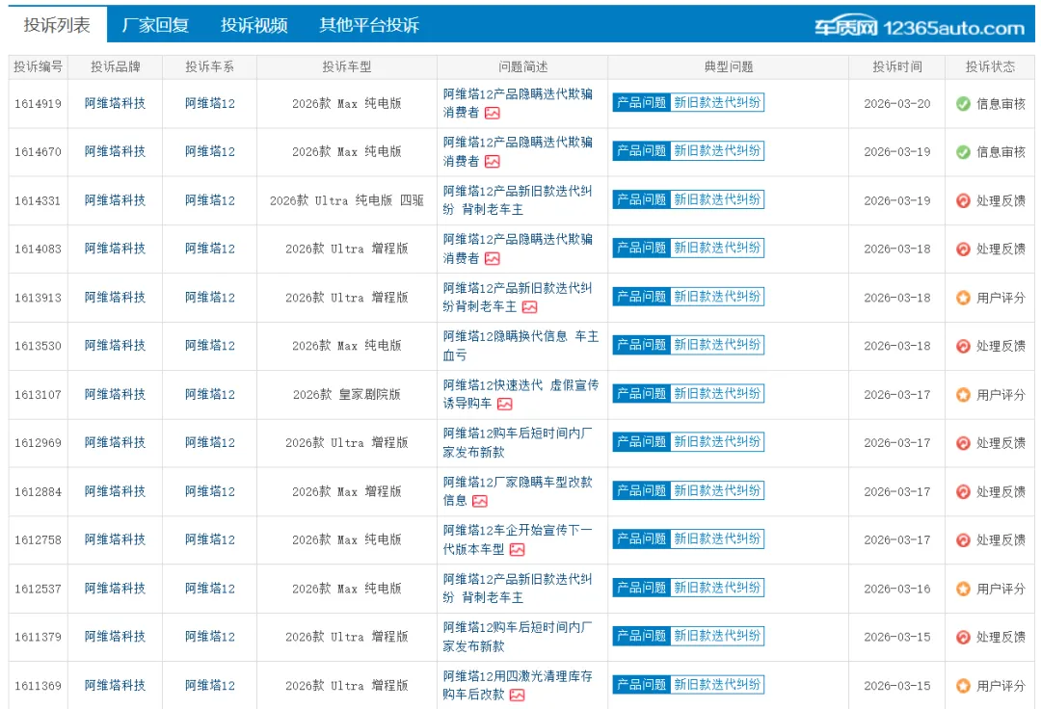
Task: Click complaint number 1614331
Action: [x=38, y=201]
